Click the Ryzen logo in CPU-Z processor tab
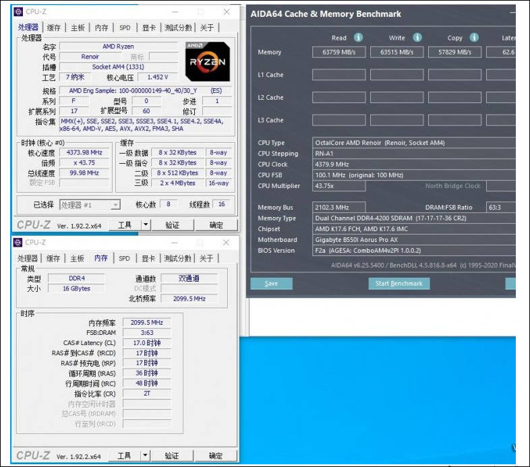 click(x=208, y=62)
